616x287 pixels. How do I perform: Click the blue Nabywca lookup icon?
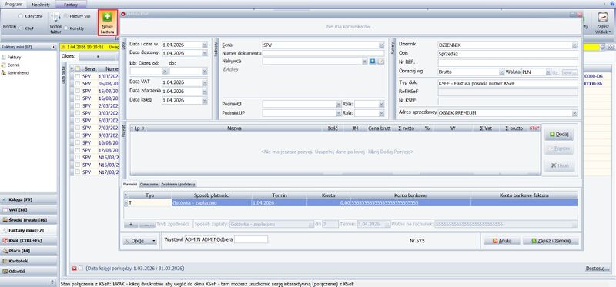point(373,62)
